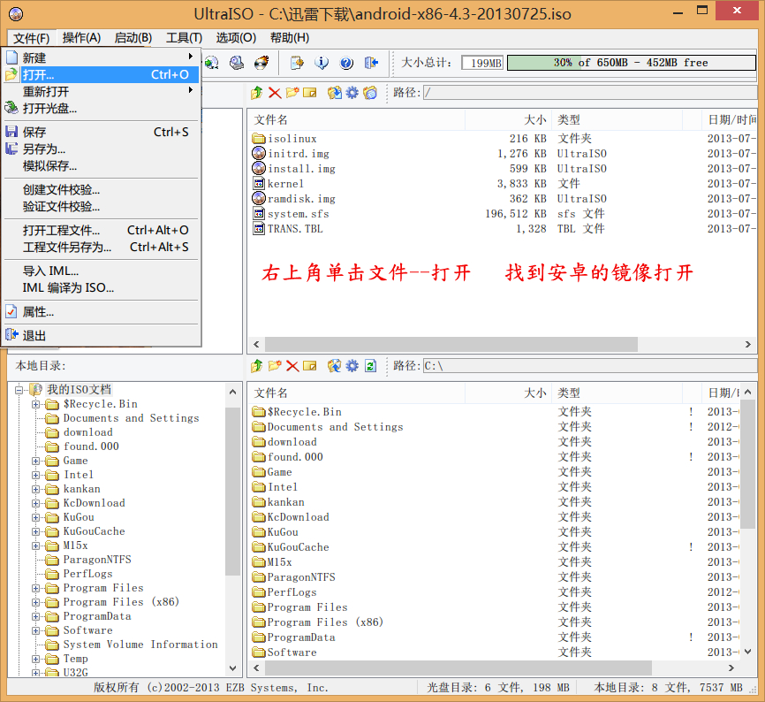Choose 重新打开 from the File menu
The image size is (765, 702).
click(102, 91)
